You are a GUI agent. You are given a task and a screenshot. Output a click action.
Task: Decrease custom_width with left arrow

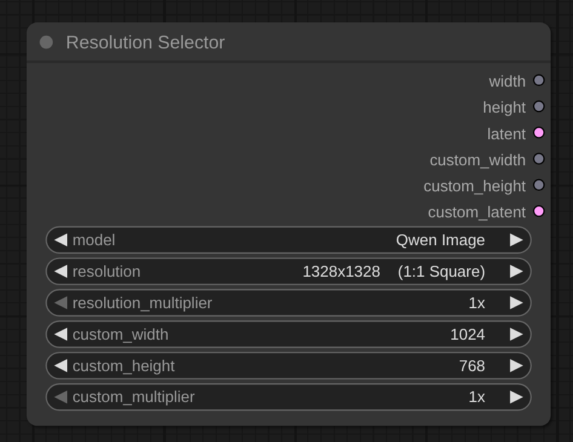(x=61, y=334)
